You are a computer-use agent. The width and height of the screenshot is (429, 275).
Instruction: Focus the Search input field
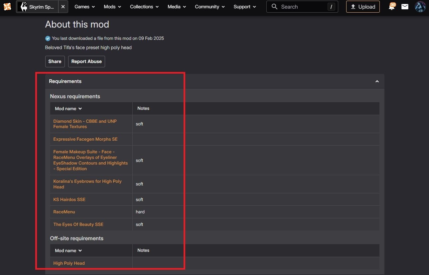point(302,7)
